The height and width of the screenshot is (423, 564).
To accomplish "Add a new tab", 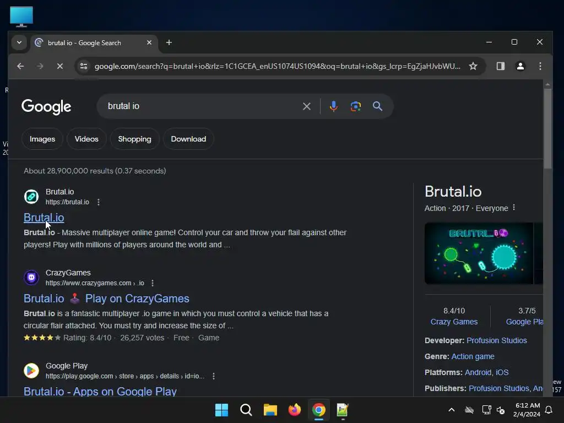I will [x=169, y=42].
